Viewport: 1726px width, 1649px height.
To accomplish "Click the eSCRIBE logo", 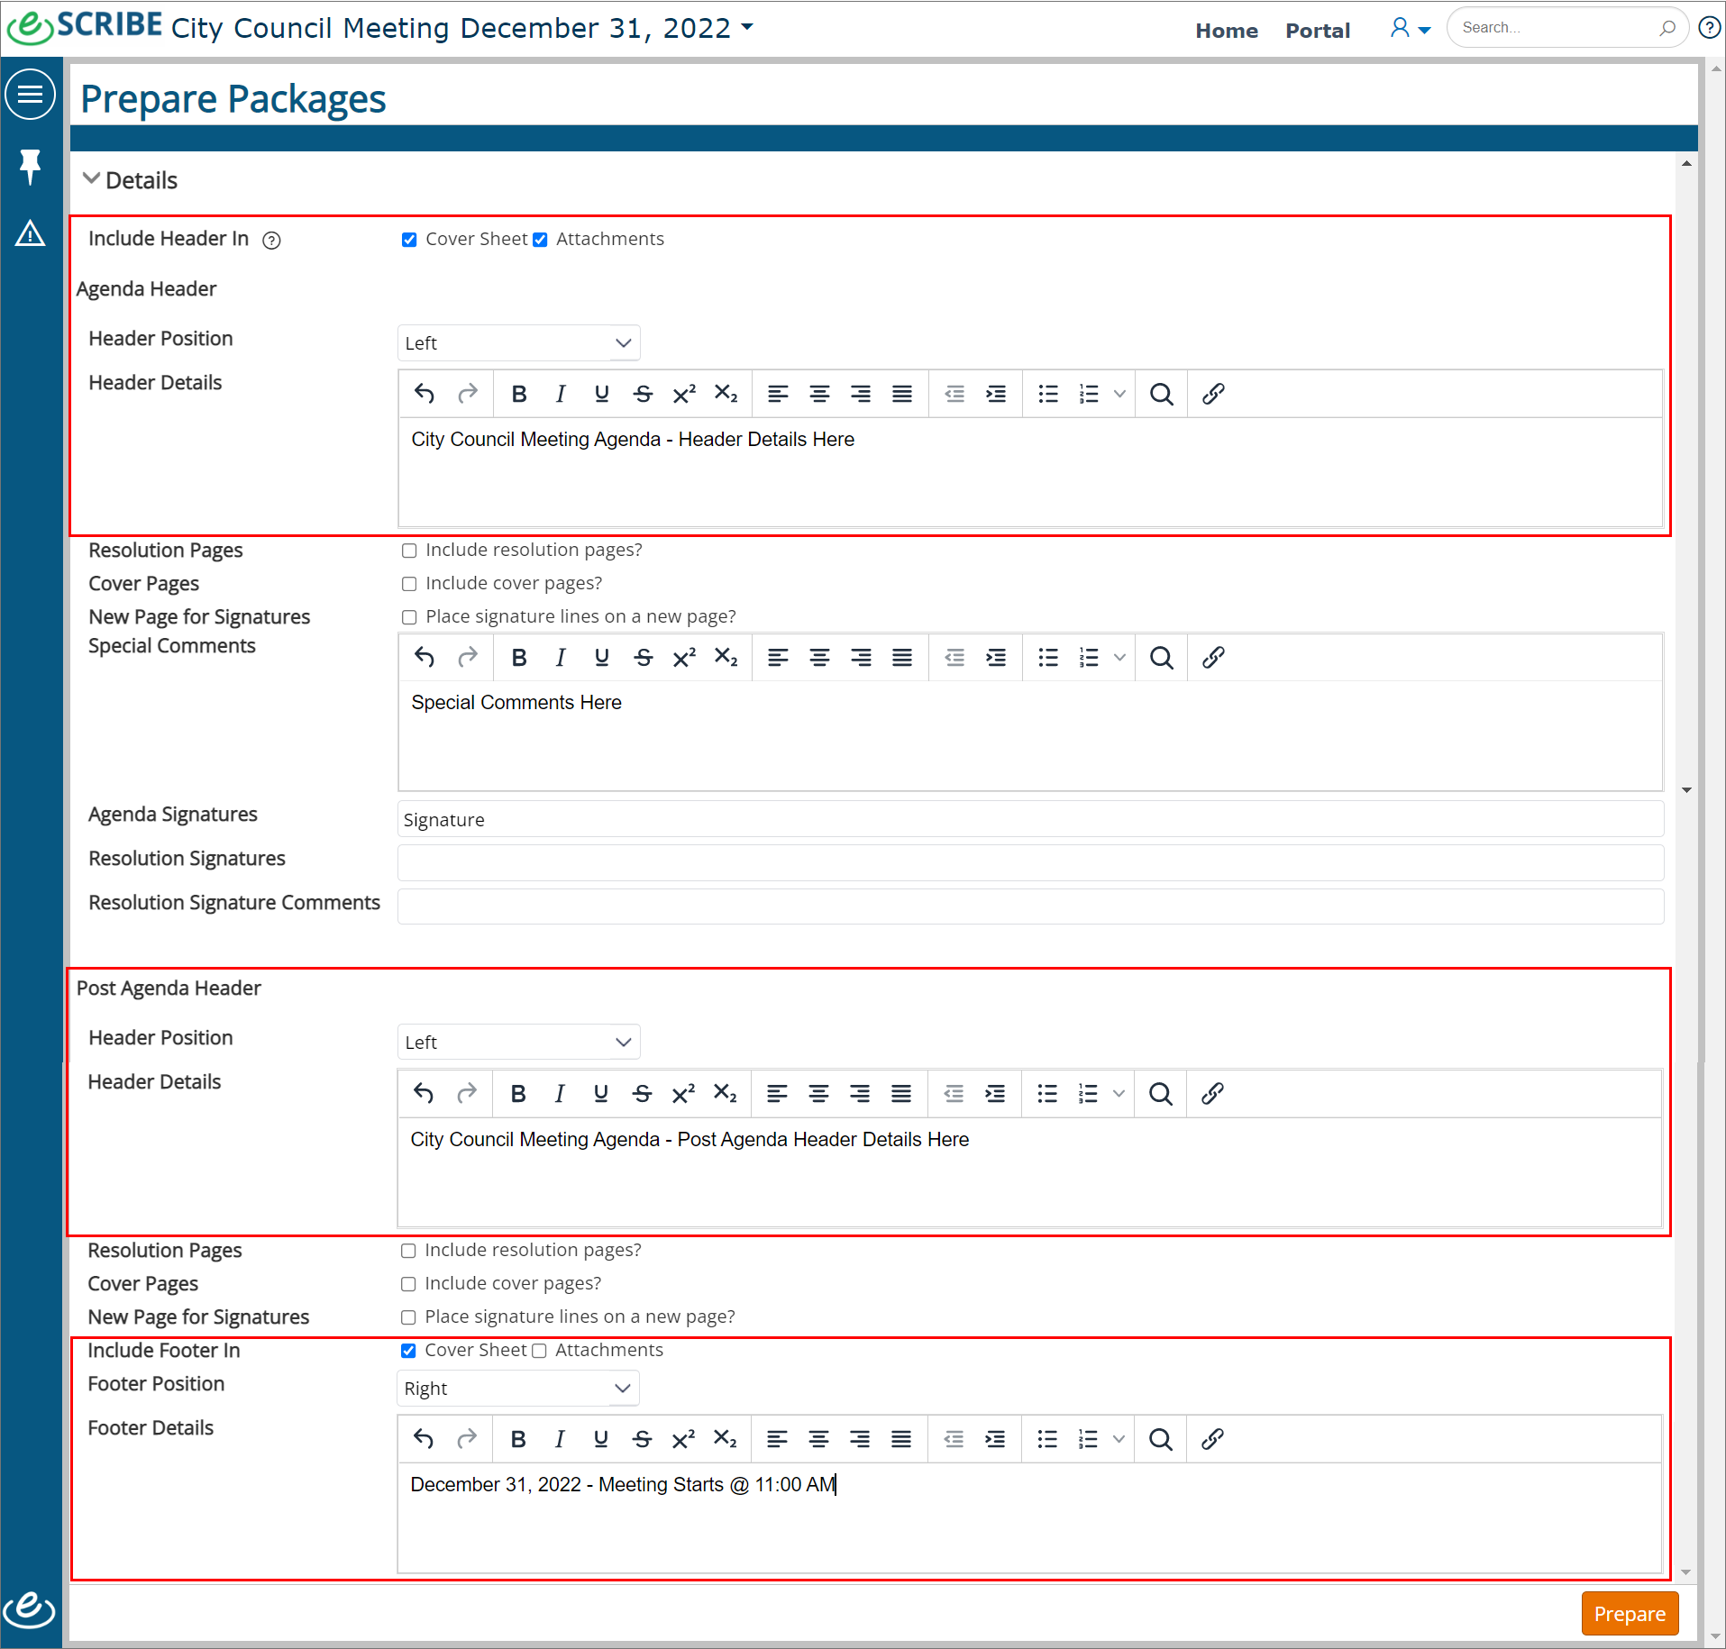I will click(85, 26).
